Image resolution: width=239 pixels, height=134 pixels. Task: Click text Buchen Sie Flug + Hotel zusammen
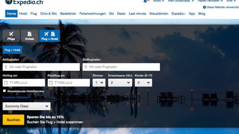click(55, 122)
